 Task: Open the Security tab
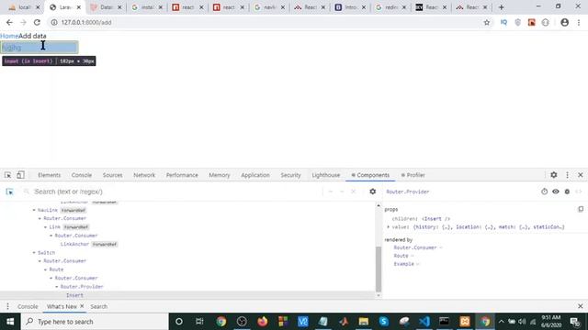(290, 175)
